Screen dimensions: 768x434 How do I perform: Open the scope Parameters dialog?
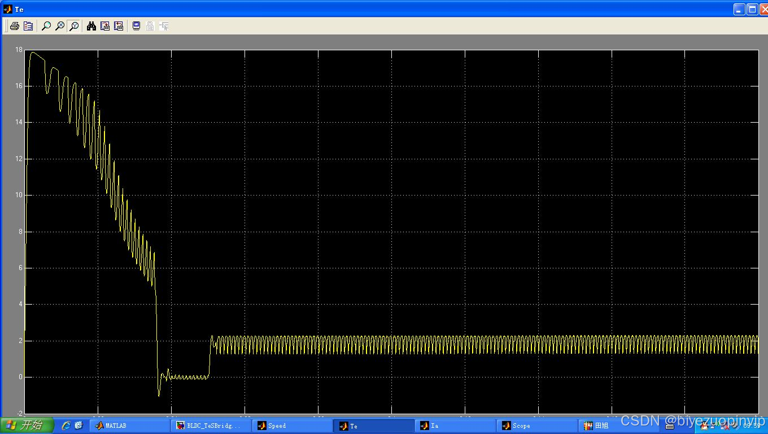[28, 26]
